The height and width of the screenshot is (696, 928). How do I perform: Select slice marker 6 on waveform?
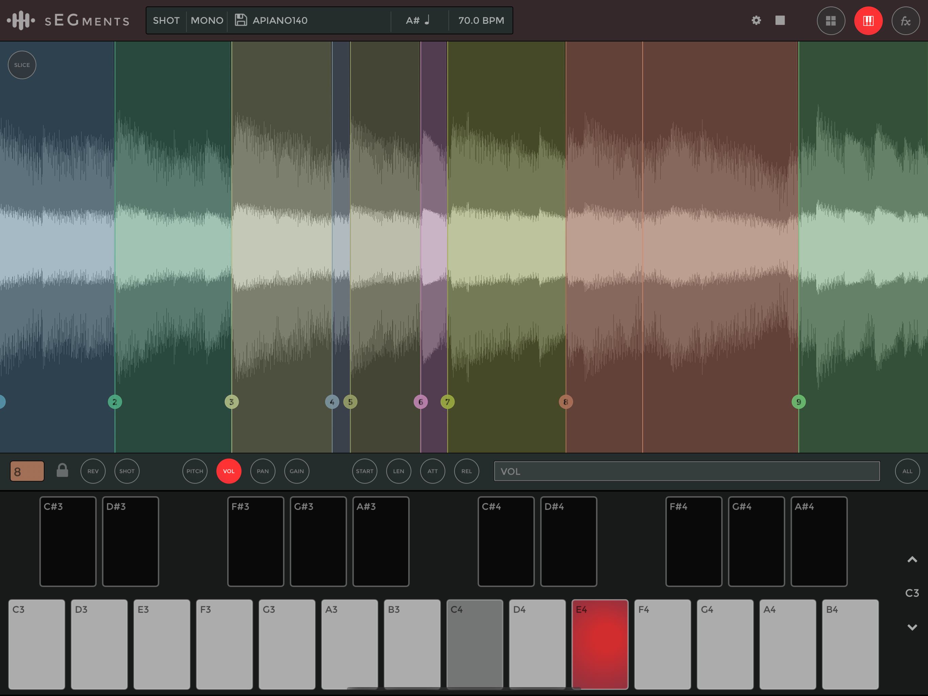click(421, 402)
